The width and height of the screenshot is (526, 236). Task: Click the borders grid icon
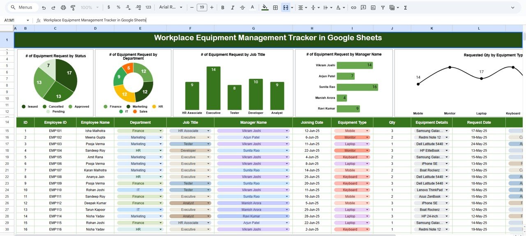(x=275, y=7)
